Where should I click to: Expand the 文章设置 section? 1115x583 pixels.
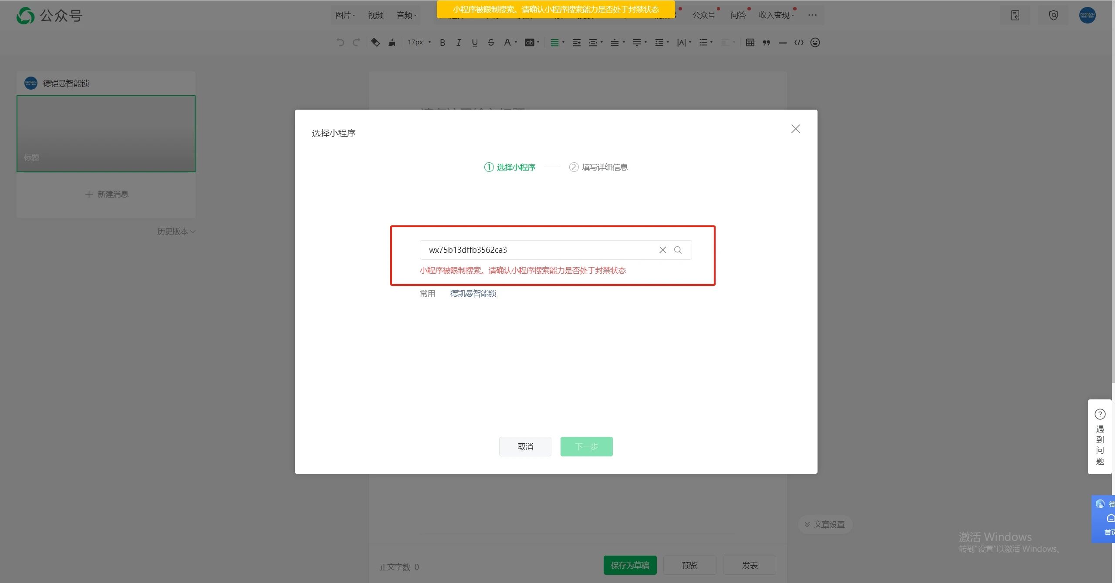pos(825,524)
